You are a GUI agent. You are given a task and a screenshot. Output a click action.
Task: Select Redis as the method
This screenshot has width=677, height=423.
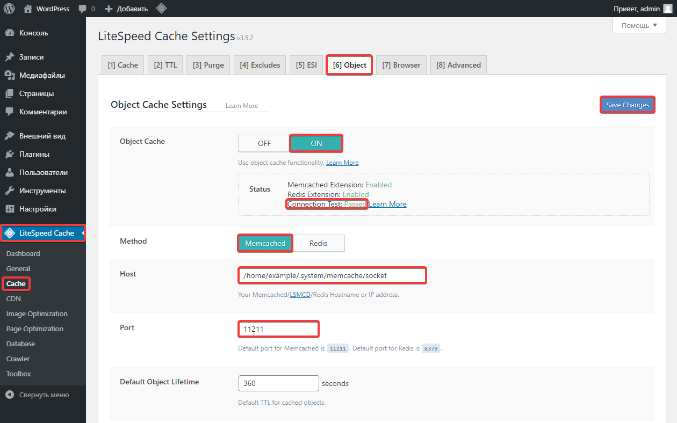(x=318, y=243)
